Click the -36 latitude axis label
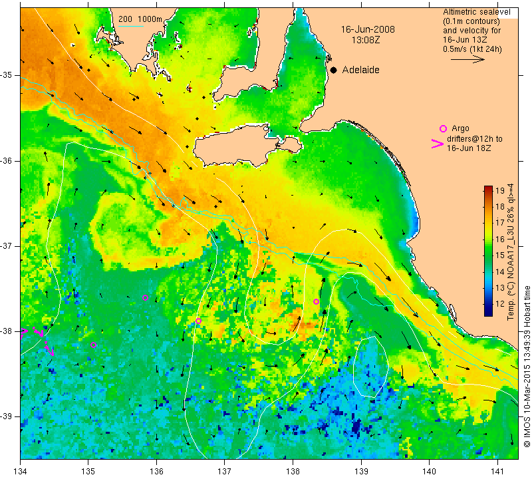Image resolution: width=532 pixels, height=479 pixels. [x=7, y=160]
